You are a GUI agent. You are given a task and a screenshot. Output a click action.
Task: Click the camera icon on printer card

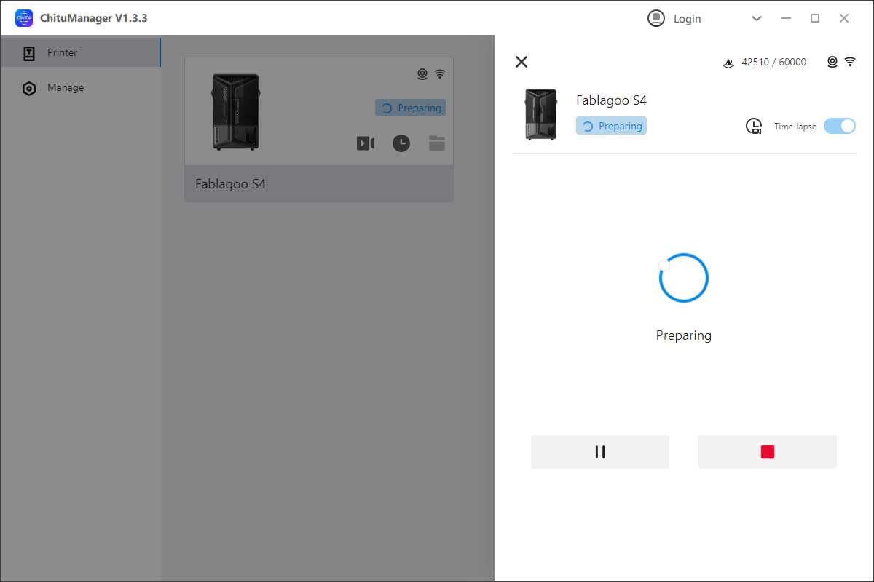[422, 73]
